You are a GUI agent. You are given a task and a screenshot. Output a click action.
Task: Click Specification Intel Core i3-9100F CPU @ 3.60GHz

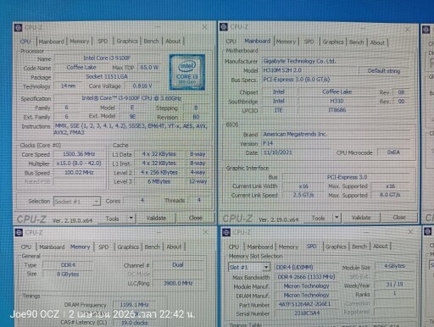[131, 98]
